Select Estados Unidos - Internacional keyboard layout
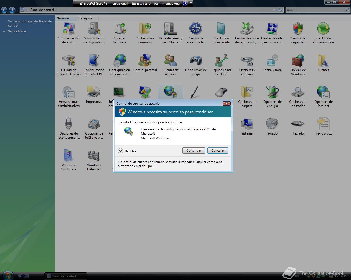 pyautogui.click(x=156, y=4)
